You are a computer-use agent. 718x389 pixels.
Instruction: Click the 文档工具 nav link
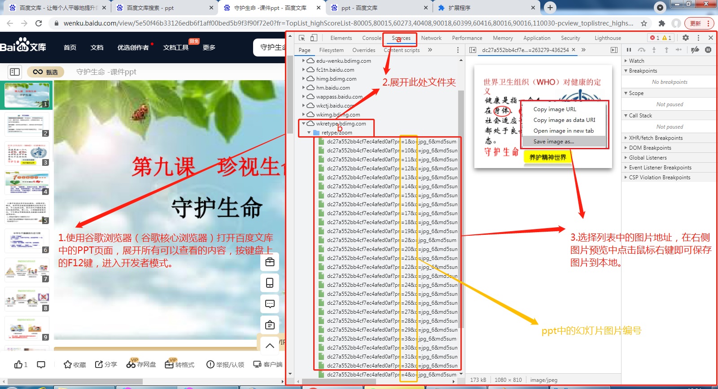[176, 48]
